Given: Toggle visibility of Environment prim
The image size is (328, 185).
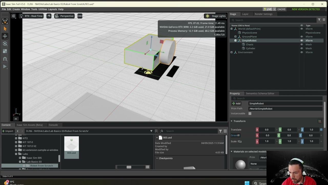Looking at the screenshot, I should (301, 52).
